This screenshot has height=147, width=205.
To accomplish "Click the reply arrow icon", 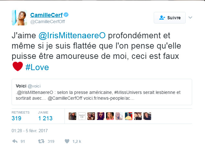I will (x=14, y=141).
